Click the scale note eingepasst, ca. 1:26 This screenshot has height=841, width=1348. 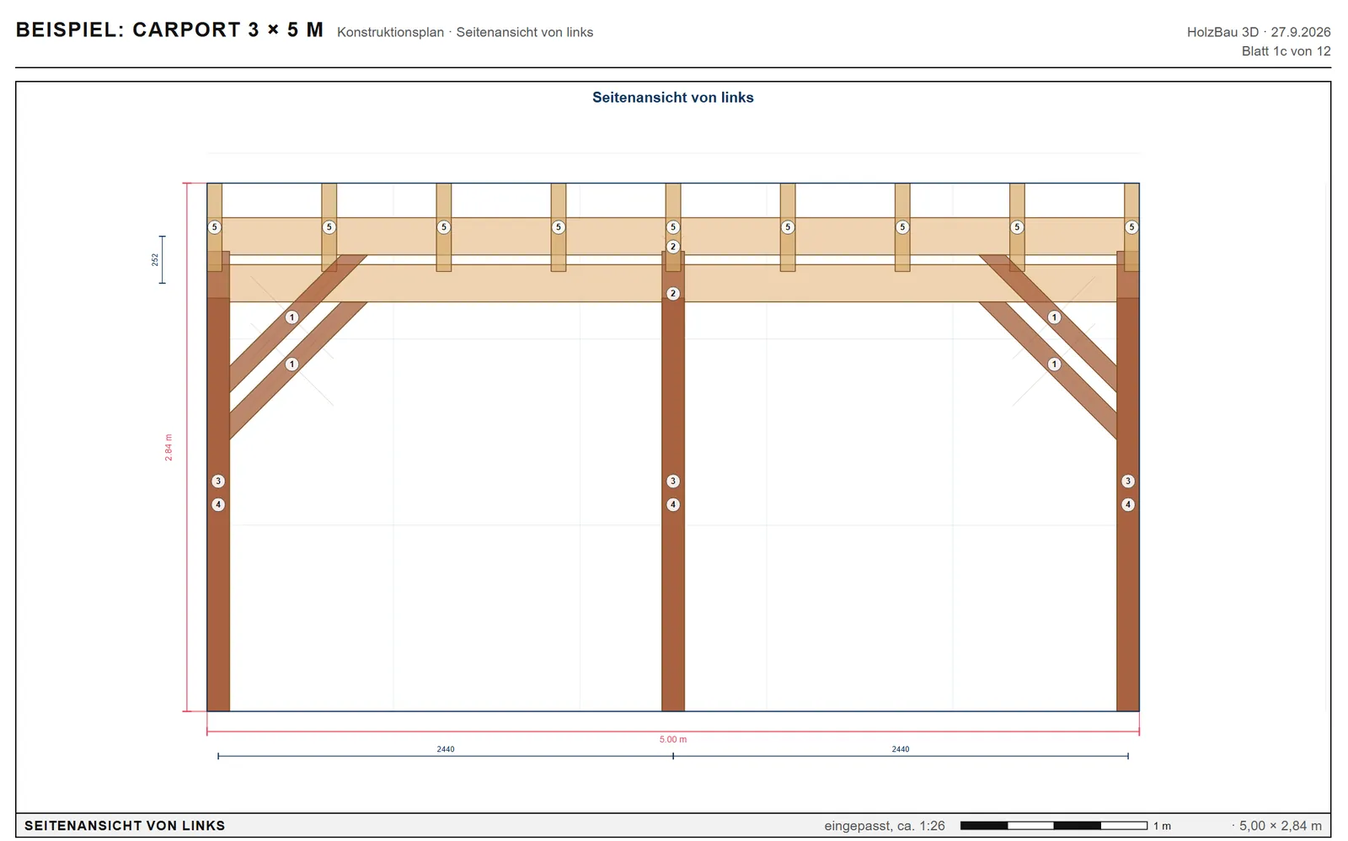pyautogui.click(x=885, y=826)
